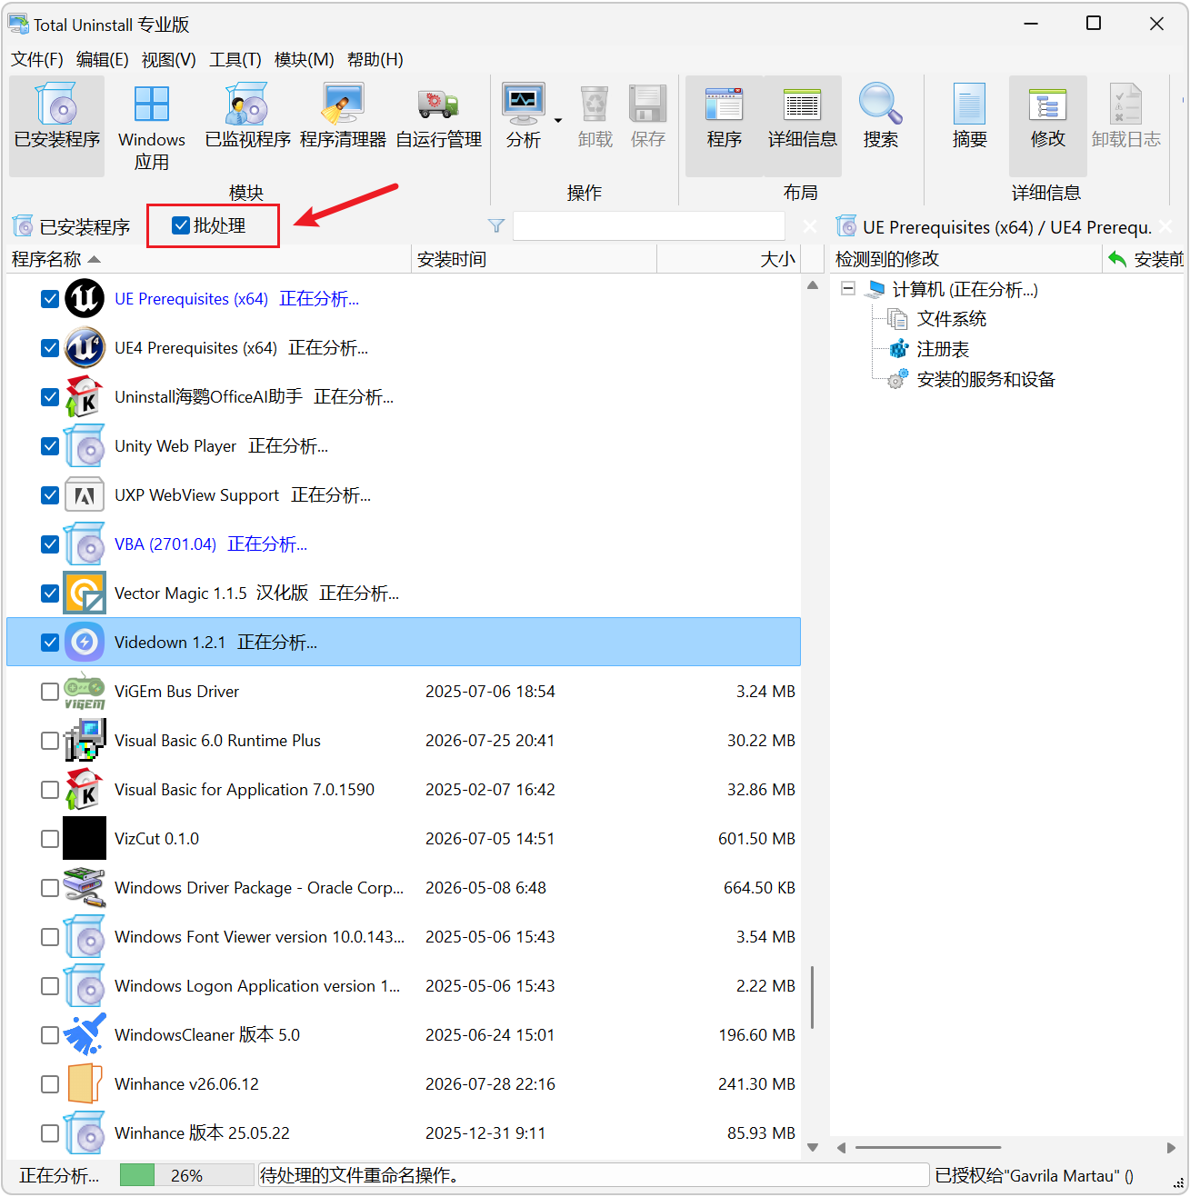Image resolution: width=1190 pixels, height=1197 pixels.
Task: Uncheck the Videdown 1.2.1 checkbox
Action: [x=50, y=643]
